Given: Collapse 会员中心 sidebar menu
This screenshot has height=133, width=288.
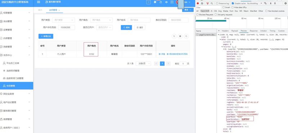Looking at the screenshot, I should click(x=17, y=55).
